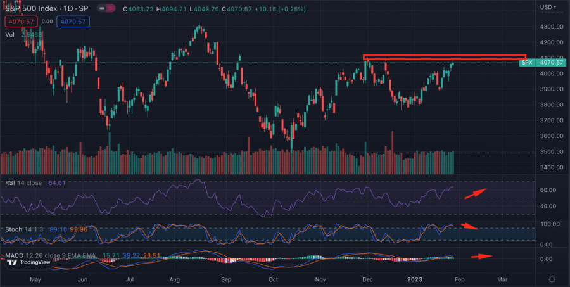Click the Nov time axis label
The width and height of the screenshot is (570, 287).
(320, 279)
